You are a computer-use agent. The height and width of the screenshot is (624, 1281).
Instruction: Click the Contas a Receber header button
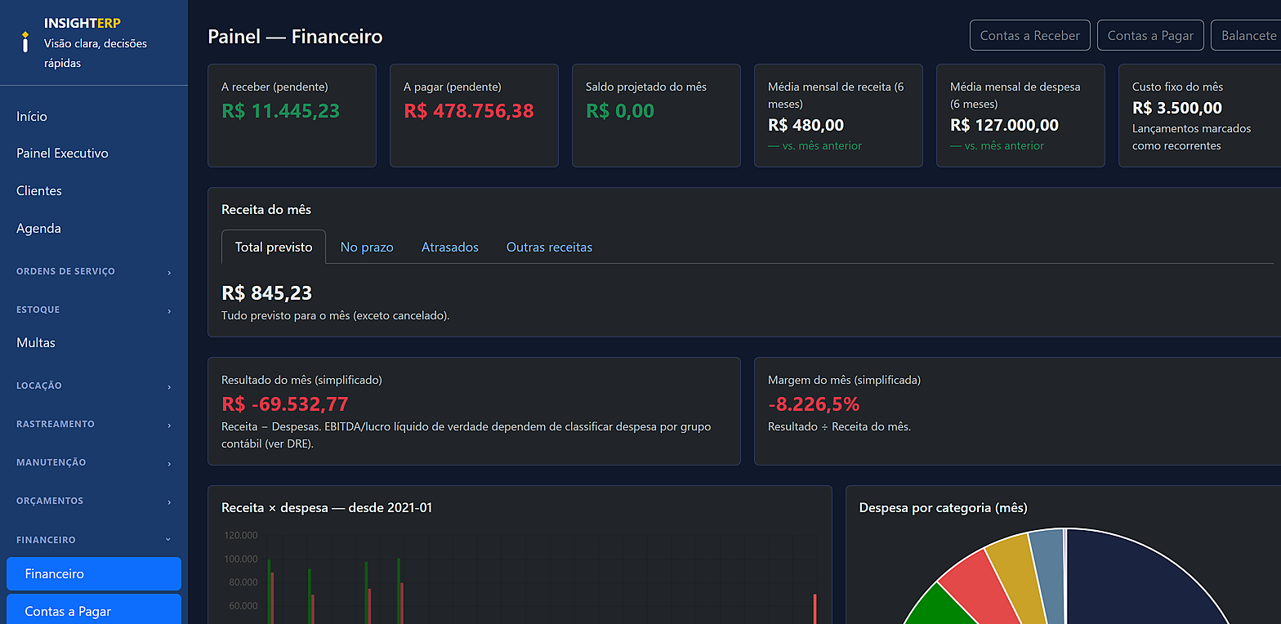pos(1030,35)
